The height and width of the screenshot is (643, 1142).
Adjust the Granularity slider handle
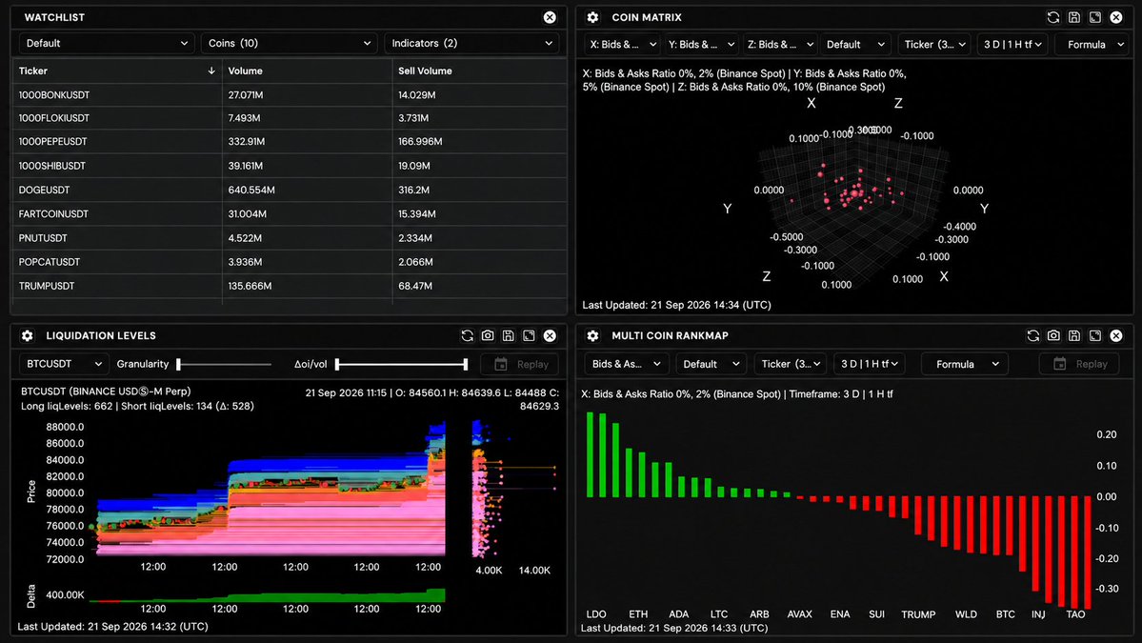click(178, 364)
